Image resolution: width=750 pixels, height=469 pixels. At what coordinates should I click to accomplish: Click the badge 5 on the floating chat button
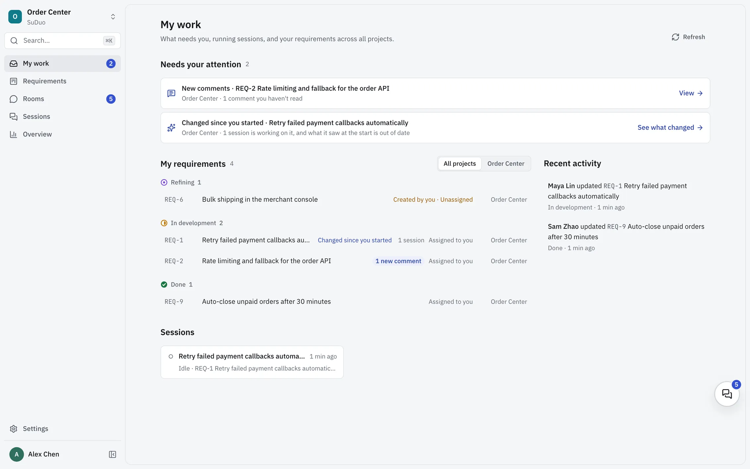736,384
